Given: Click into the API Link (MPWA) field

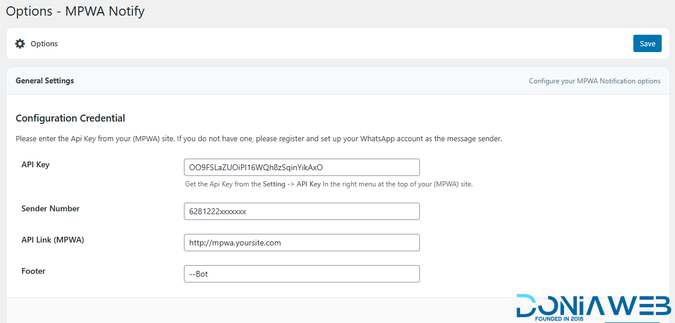Looking at the screenshot, I should coord(302,243).
